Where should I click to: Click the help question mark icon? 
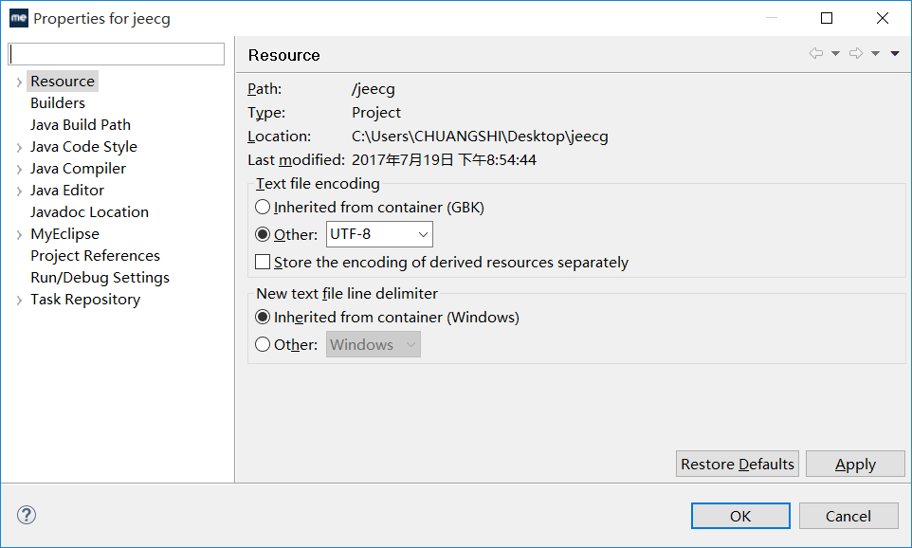[x=27, y=515]
